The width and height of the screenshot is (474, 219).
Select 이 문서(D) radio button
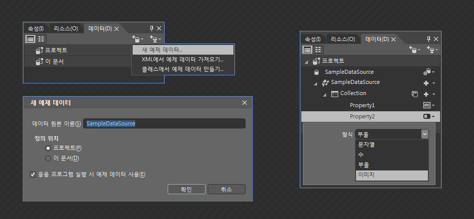48,158
